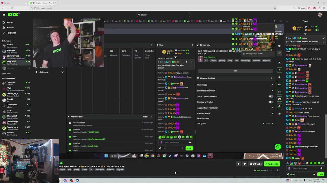Select the KingChief Stream browser tab
Screen dimensions: 327x183
43,3
